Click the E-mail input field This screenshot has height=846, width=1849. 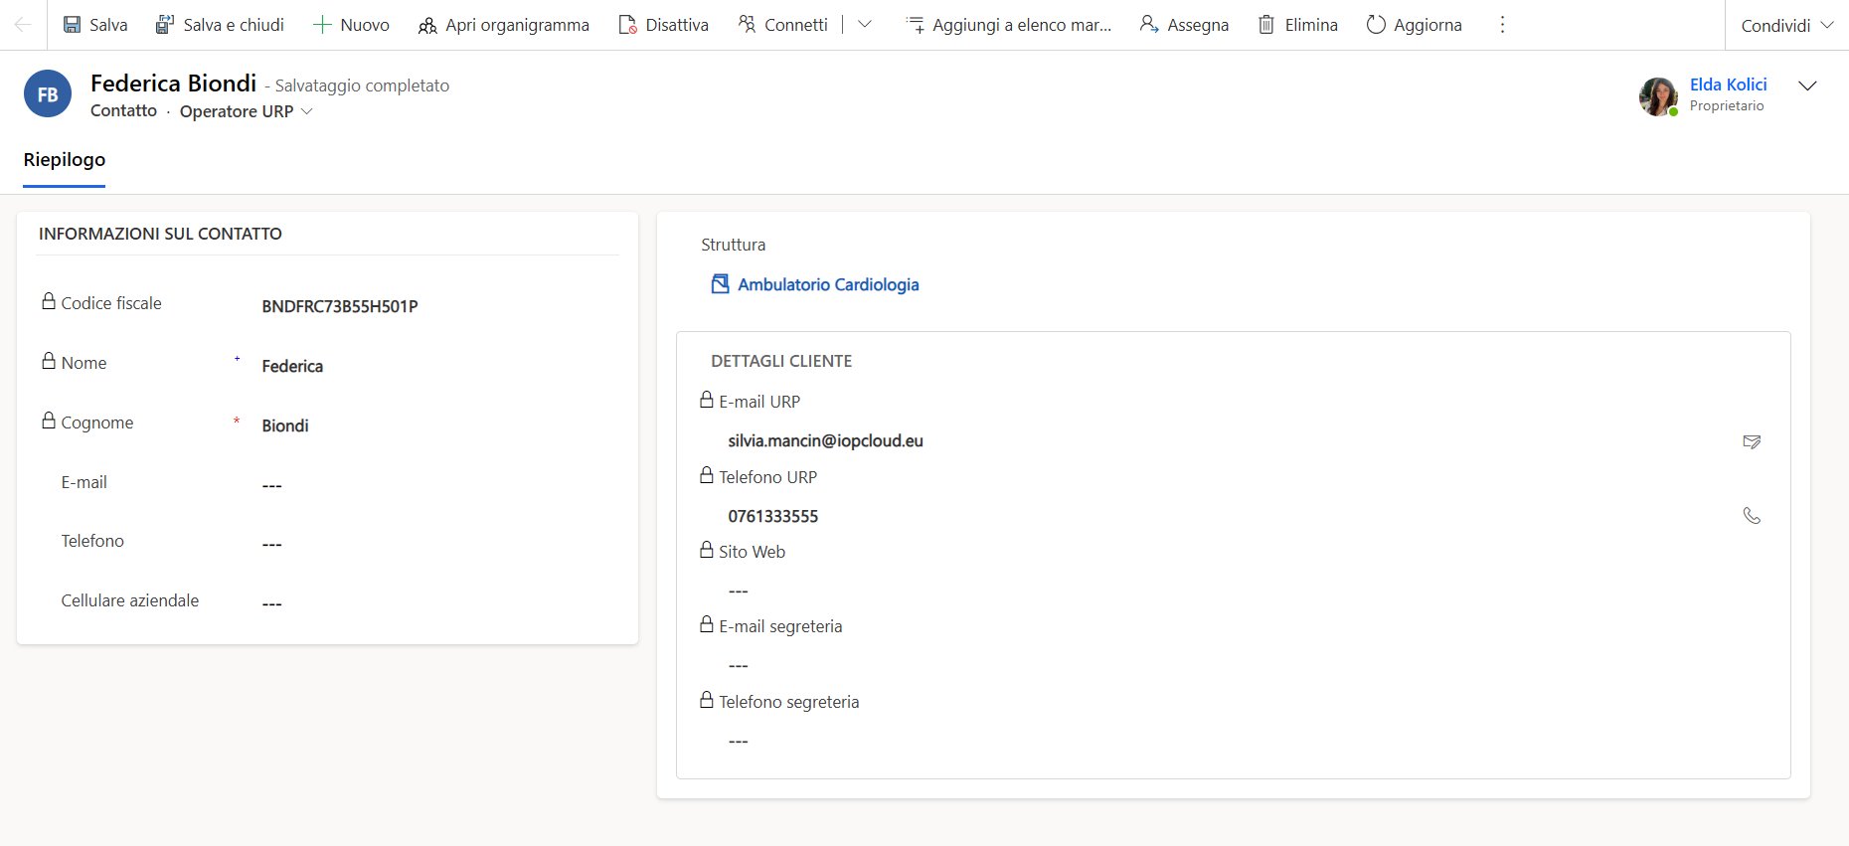pyautogui.click(x=427, y=485)
